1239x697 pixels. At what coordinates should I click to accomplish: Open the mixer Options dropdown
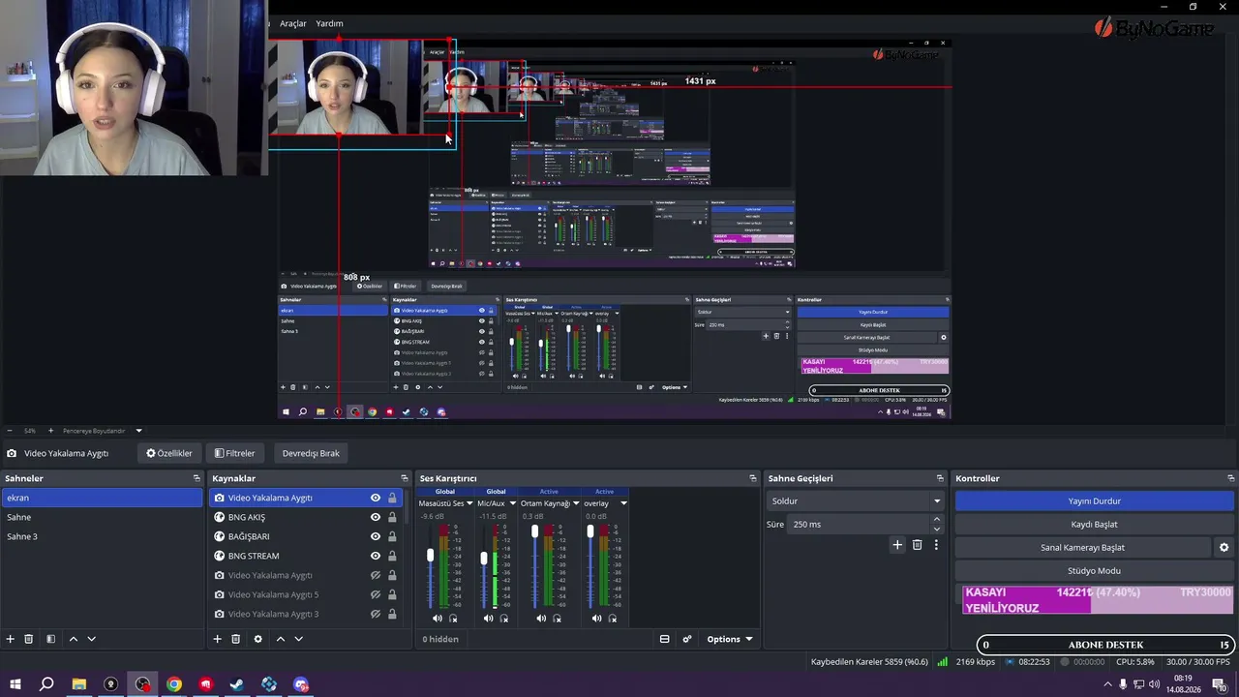729,639
